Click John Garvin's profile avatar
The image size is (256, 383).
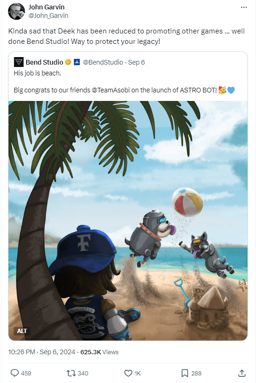[x=17, y=11]
